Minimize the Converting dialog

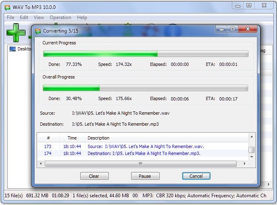[x=222, y=29]
